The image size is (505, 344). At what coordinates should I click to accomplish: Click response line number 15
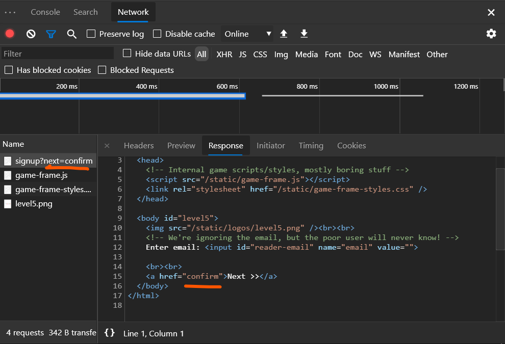pos(117,276)
